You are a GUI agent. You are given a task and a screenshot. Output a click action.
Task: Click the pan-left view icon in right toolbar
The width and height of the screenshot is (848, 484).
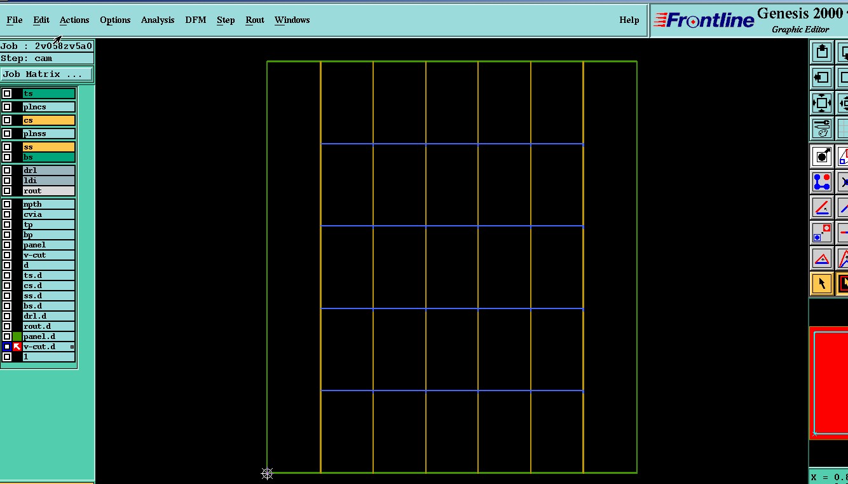pos(822,78)
